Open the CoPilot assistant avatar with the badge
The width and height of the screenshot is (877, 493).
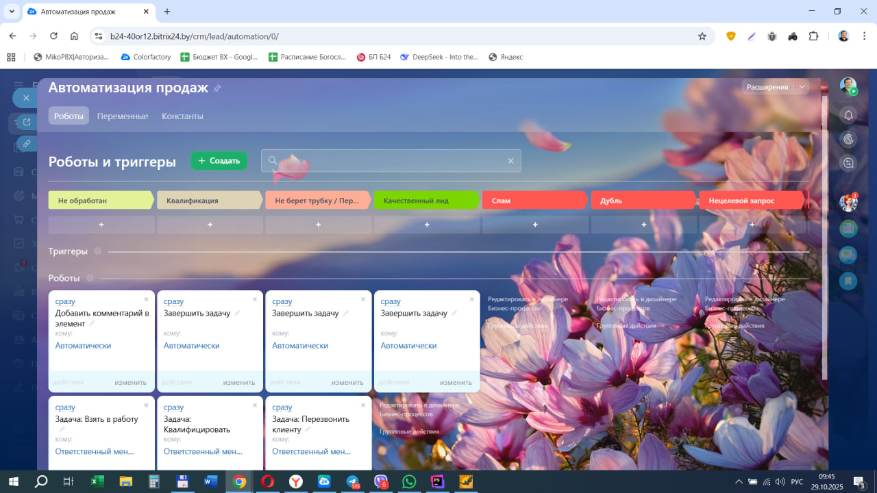(848, 203)
